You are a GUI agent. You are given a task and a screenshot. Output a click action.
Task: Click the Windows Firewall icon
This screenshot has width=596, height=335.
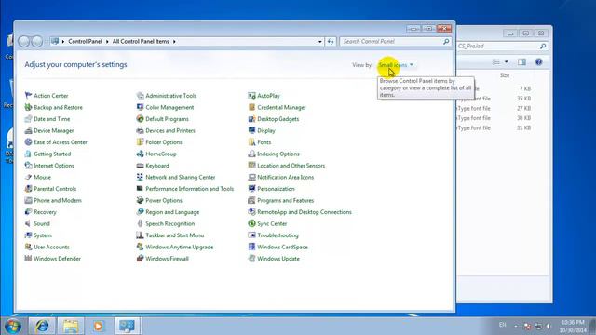click(x=140, y=259)
